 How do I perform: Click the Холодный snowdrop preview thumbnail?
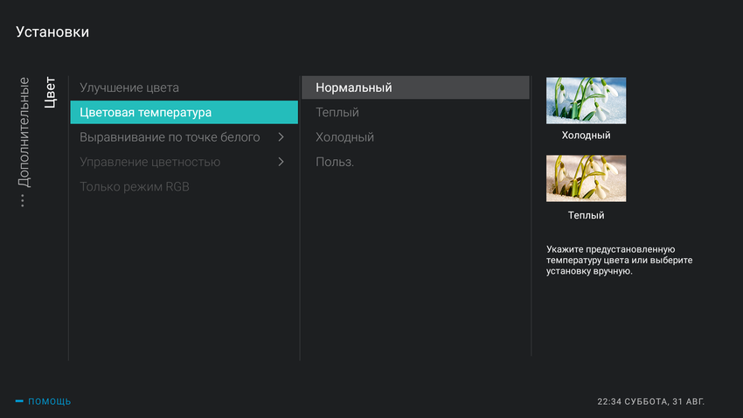pyautogui.click(x=586, y=101)
